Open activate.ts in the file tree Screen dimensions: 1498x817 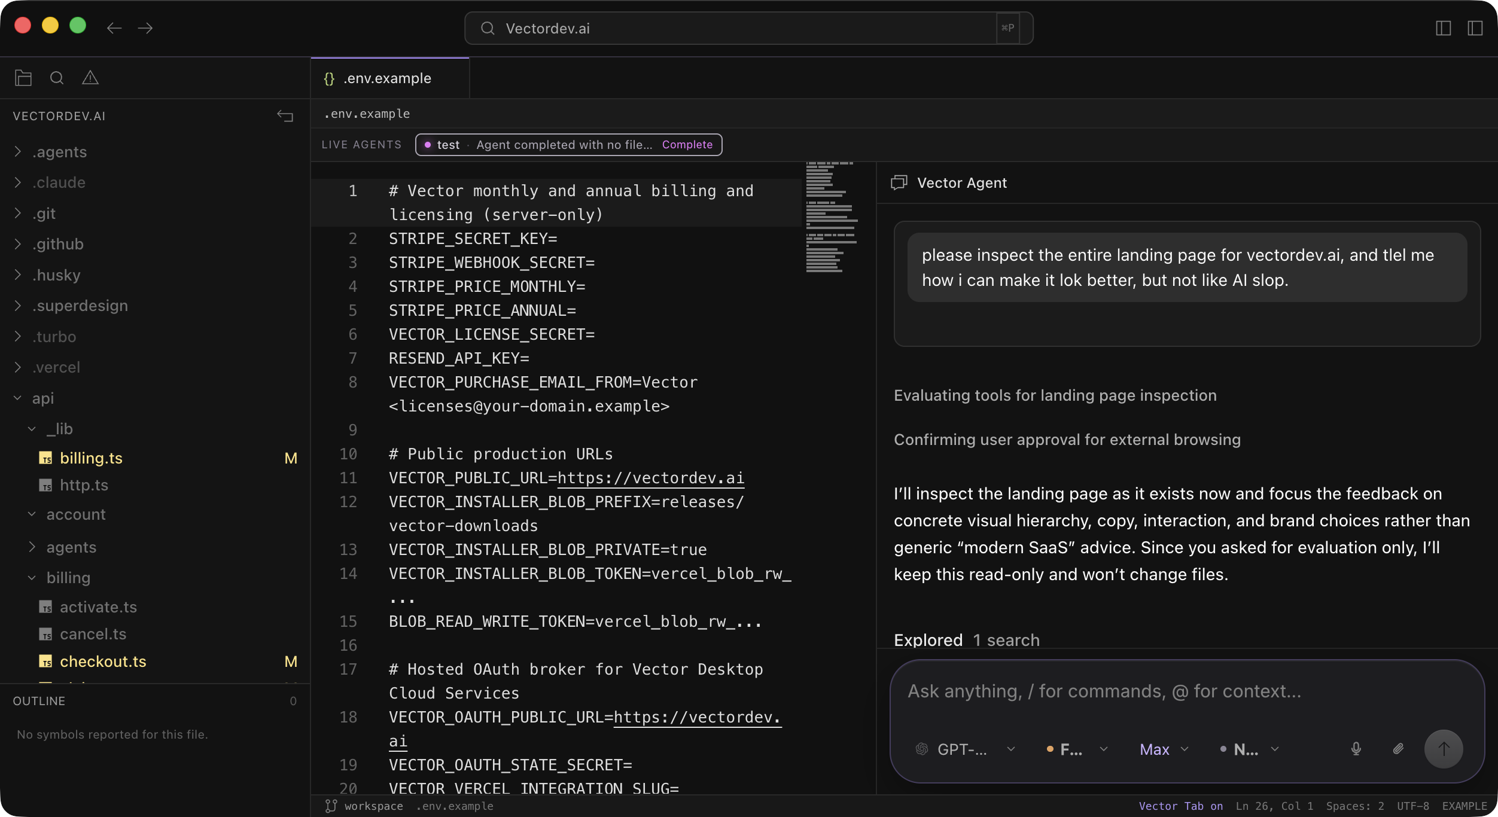(98, 607)
